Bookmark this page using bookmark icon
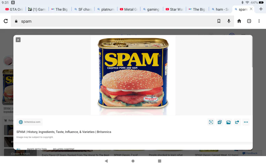Screen dimensions: 266x166 pos(219,21)
